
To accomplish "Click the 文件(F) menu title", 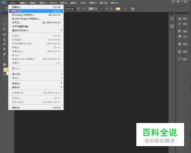I will [13, 3].
